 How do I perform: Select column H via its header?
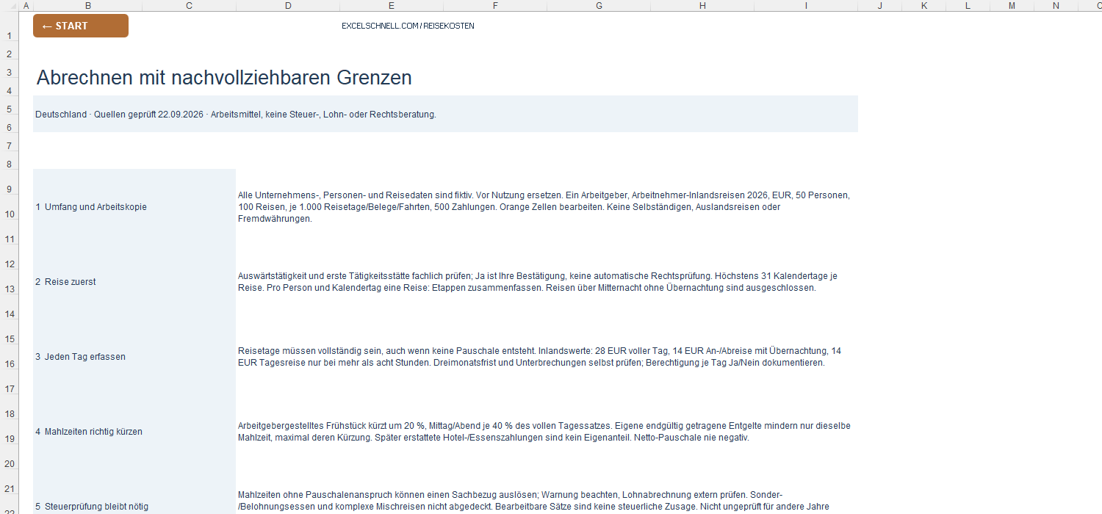click(x=702, y=6)
